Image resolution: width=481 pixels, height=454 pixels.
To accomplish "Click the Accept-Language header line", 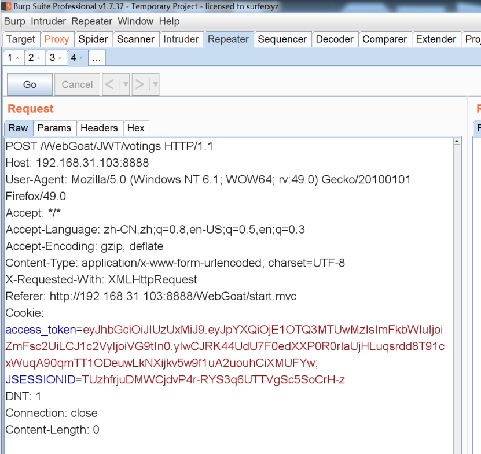I will pyautogui.click(x=155, y=230).
